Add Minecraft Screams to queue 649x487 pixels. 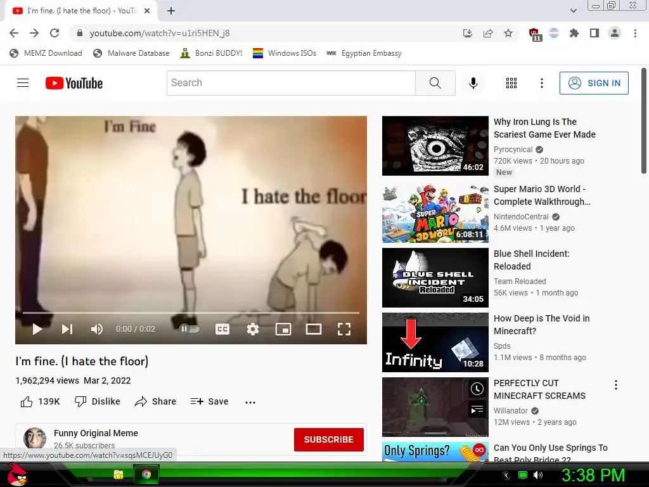point(477,410)
